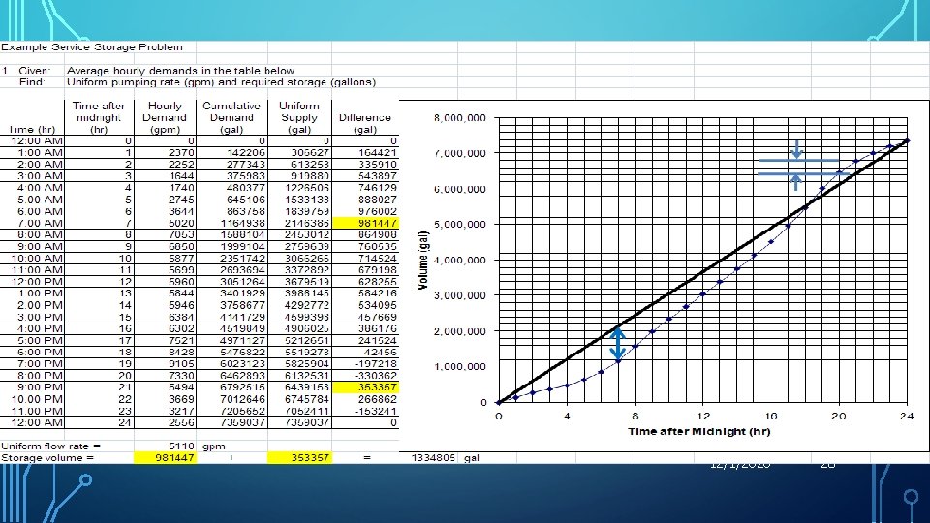Screen dimensions: 930x523
Task: Click 'Average hourly demands in the table below' text
Action: (x=180, y=71)
